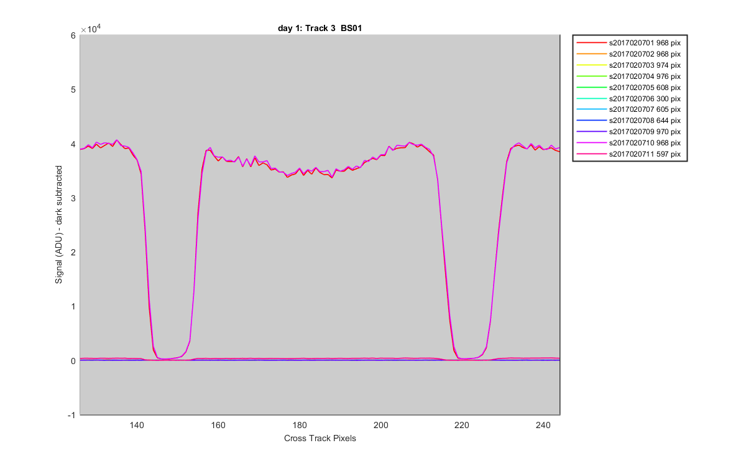
Task: Click the x-axis label 'Cross Track Pixels'
Action: (x=320, y=438)
